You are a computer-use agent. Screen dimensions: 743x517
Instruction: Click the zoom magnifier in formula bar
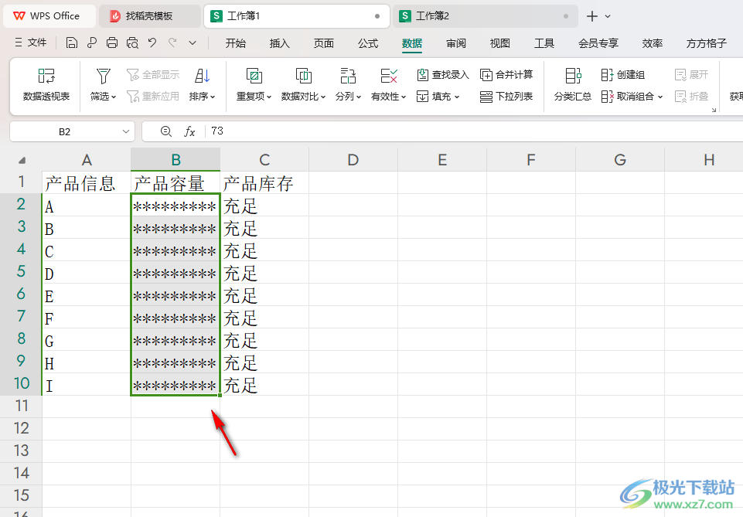[x=166, y=131]
